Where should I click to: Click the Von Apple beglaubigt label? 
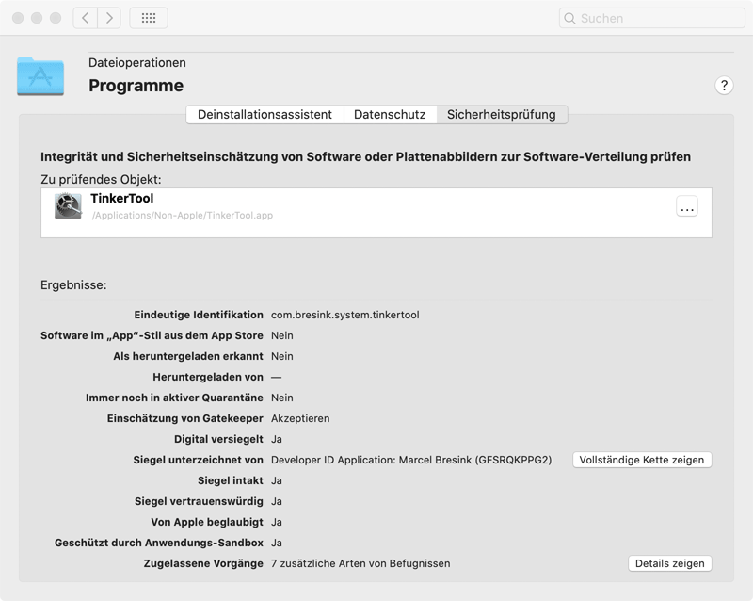[207, 522]
